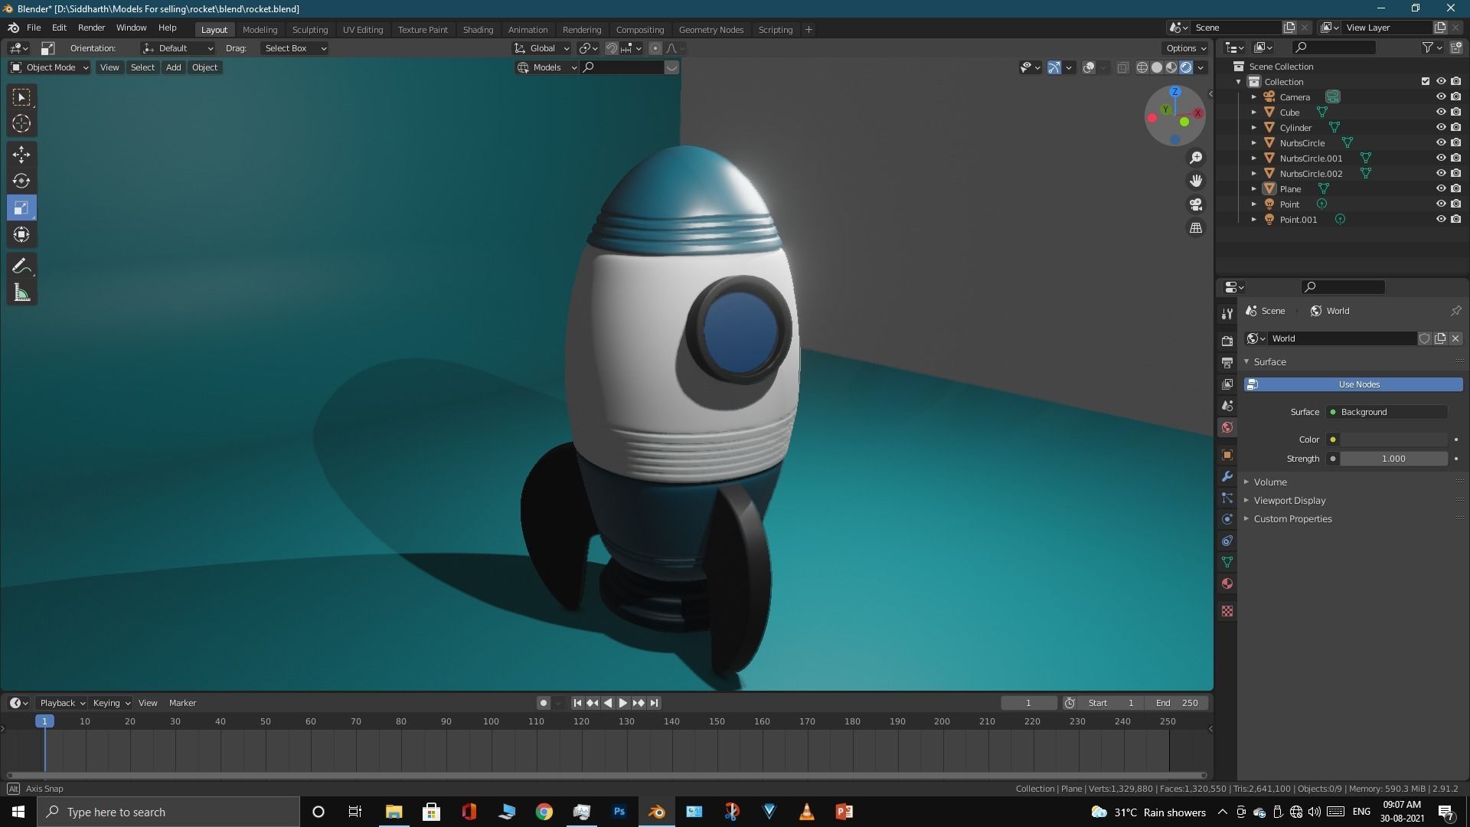Screen dimensions: 1470x827
Task: Select the Move tool in toolbar
Action: click(x=21, y=154)
